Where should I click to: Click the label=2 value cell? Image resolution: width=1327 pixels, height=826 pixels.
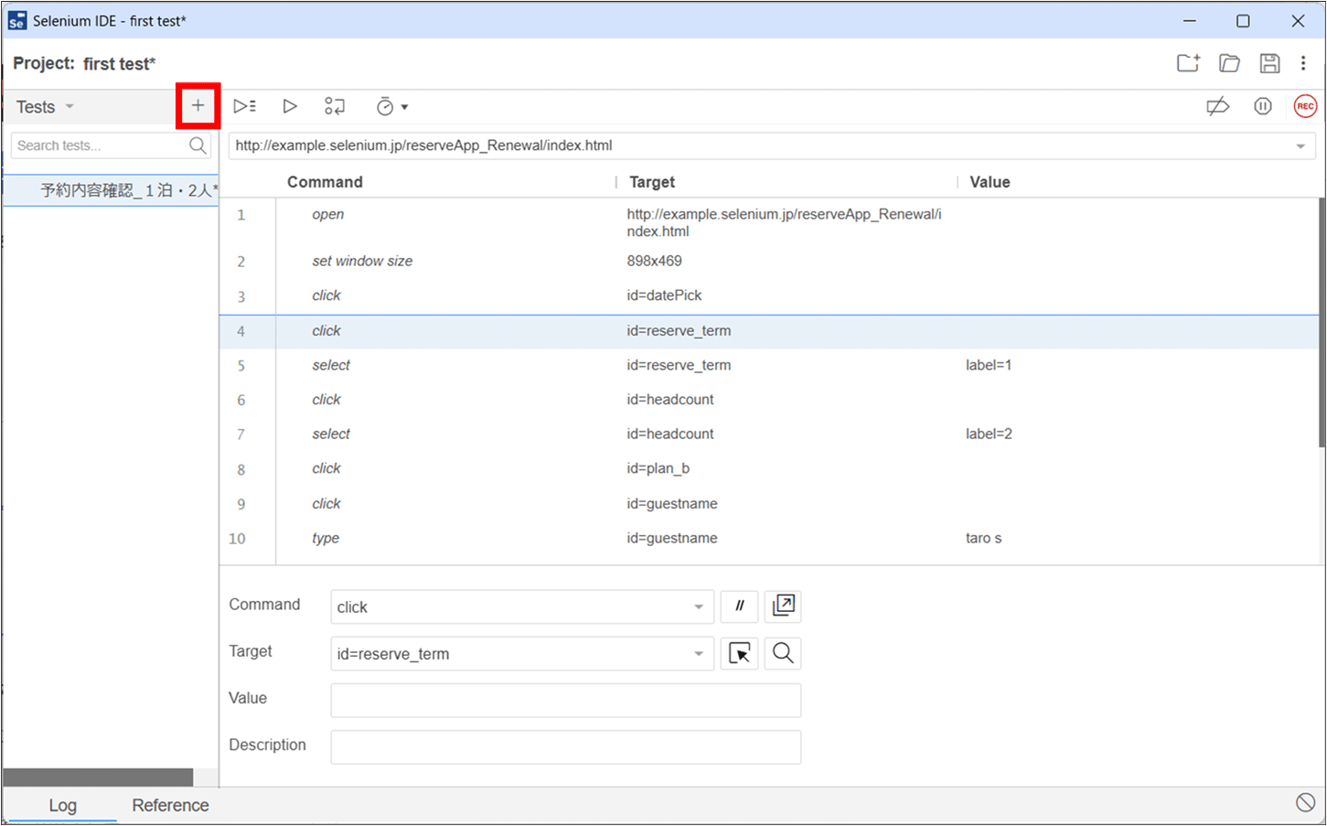(x=989, y=434)
